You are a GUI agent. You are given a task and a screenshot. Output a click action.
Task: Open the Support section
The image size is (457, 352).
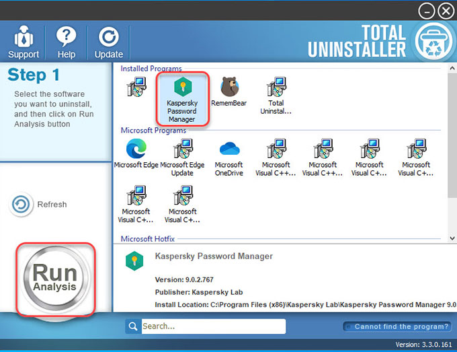(x=24, y=42)
